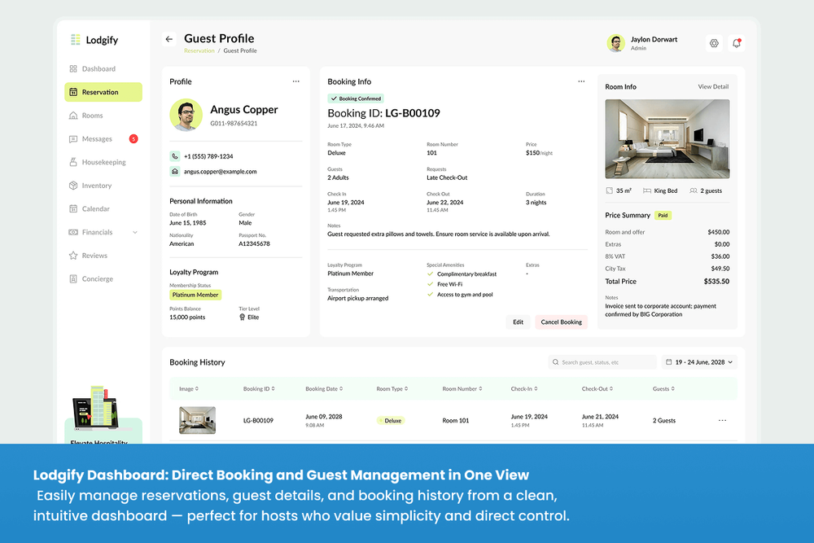Click the room area 35 m² icon
Viewport: 814px width, 543px height.
(x=610, y=190)
